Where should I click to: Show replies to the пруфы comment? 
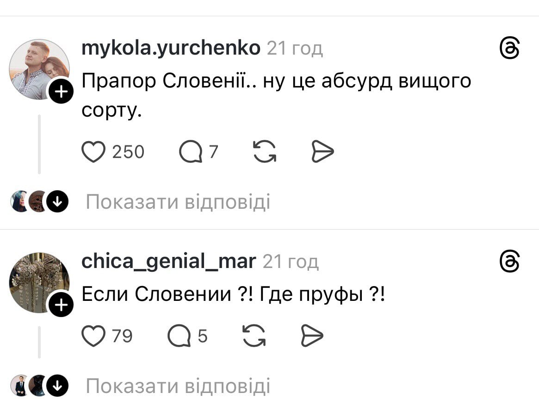pos(178,386)
